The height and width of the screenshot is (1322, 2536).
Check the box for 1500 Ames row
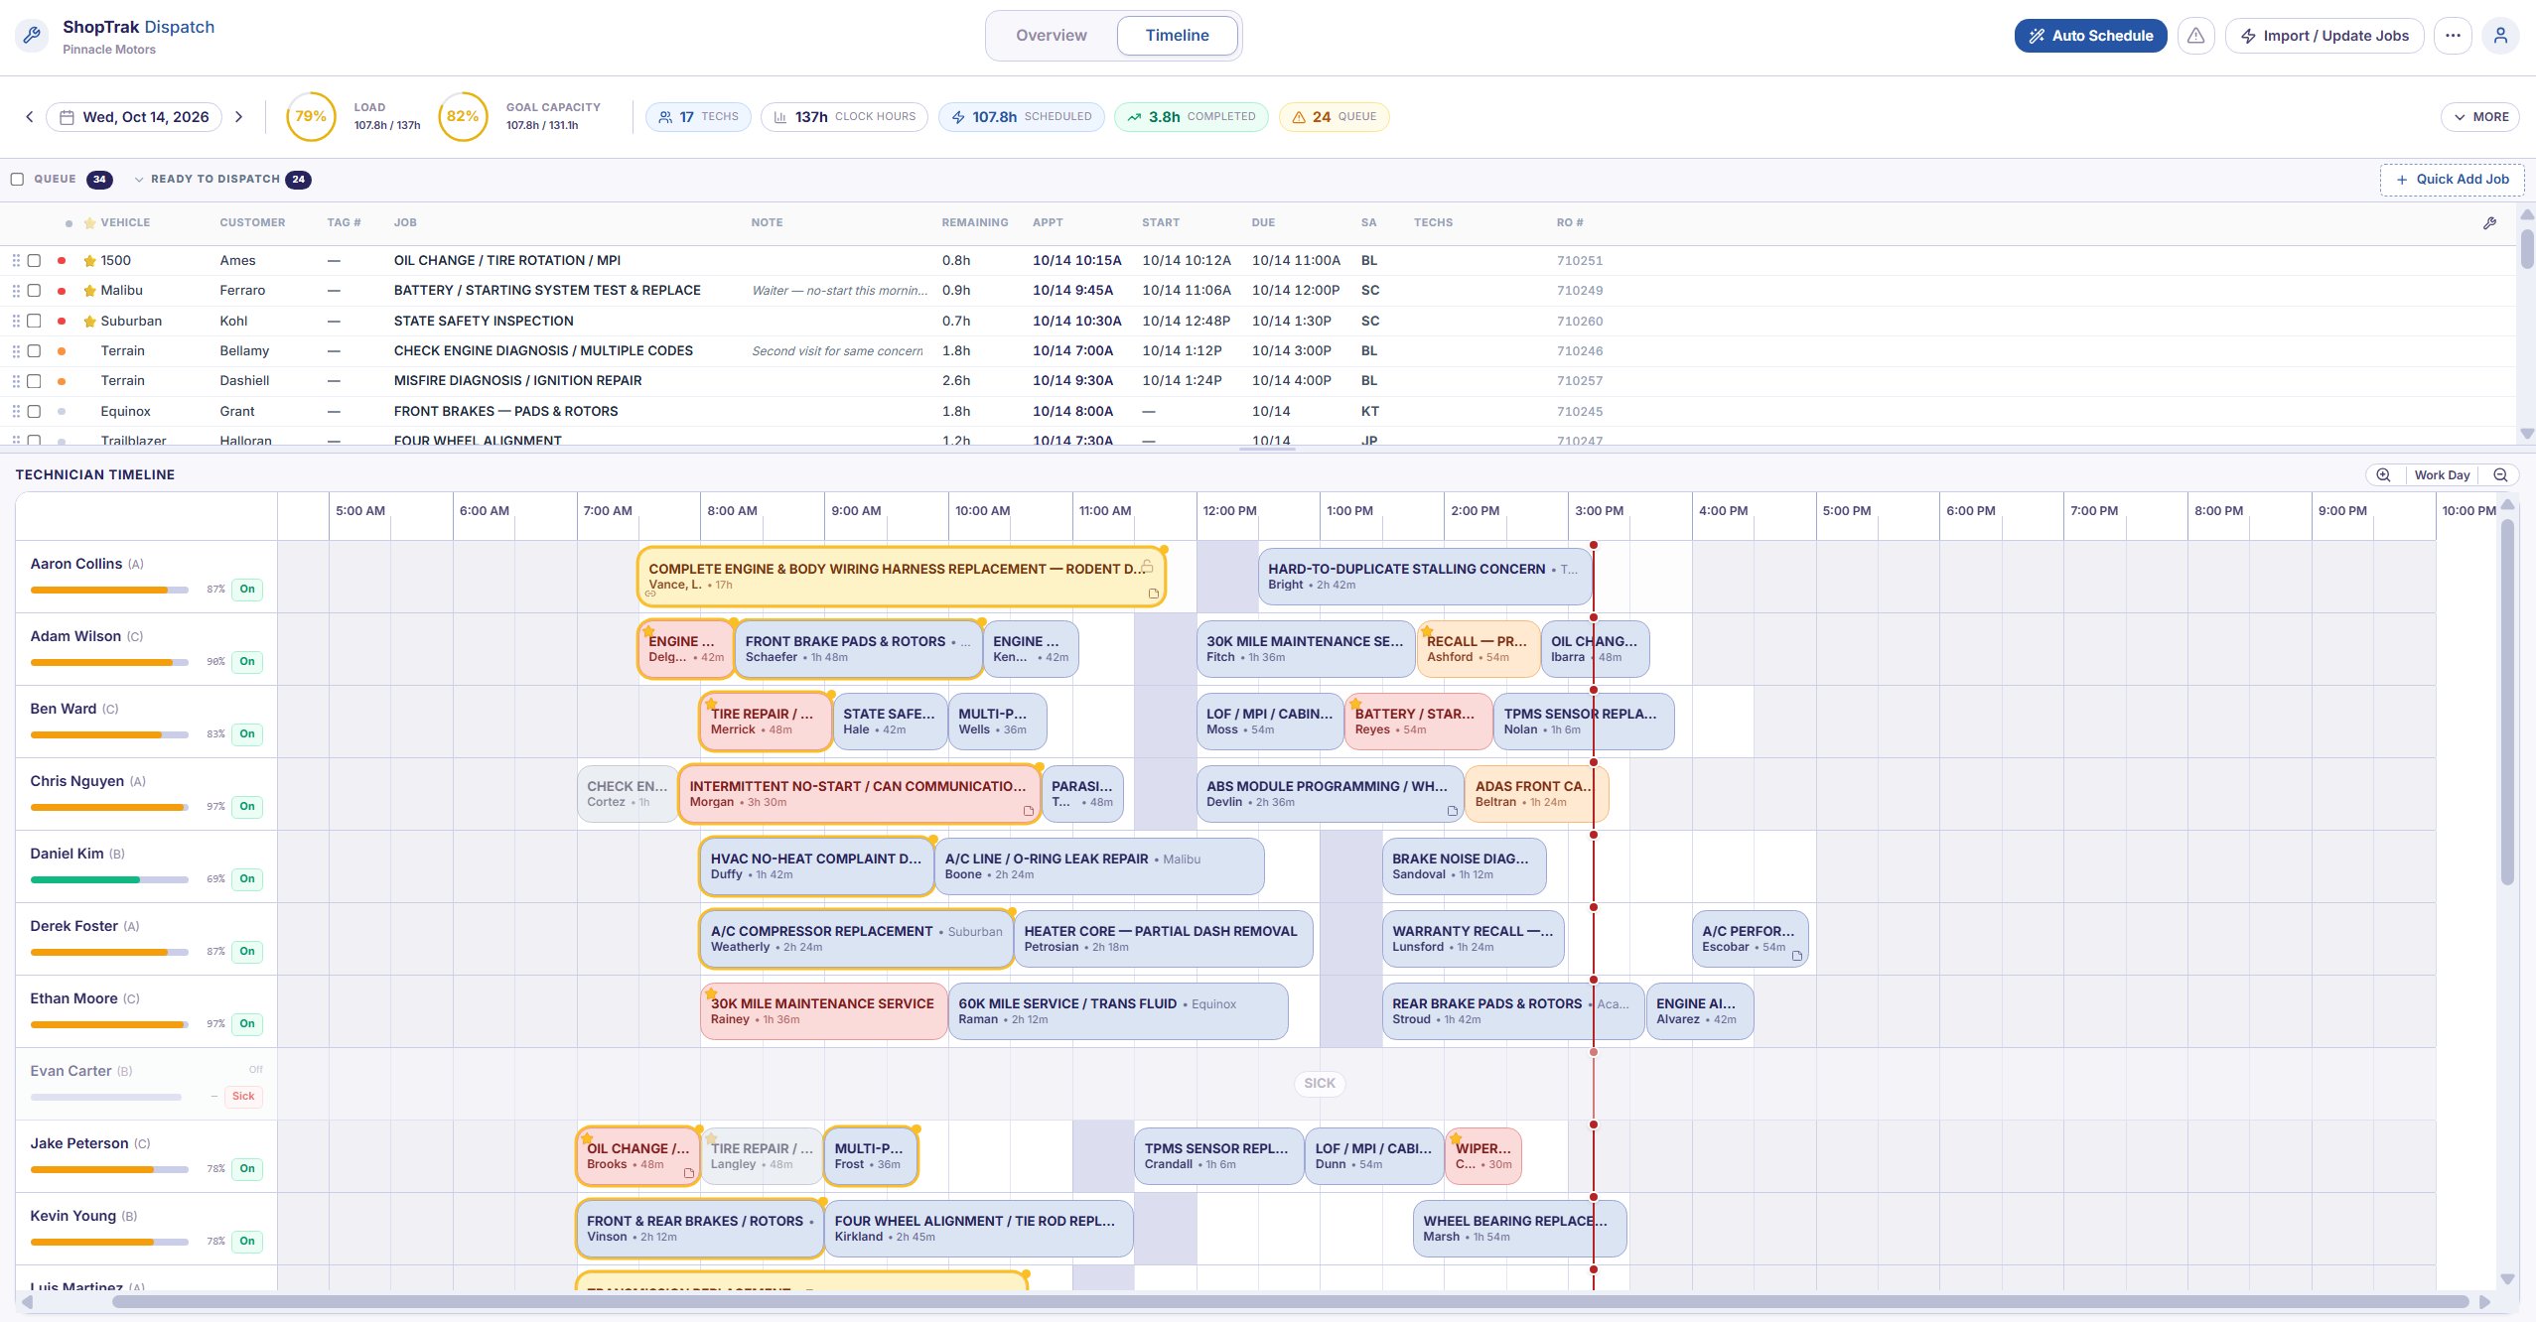(34, 261)
